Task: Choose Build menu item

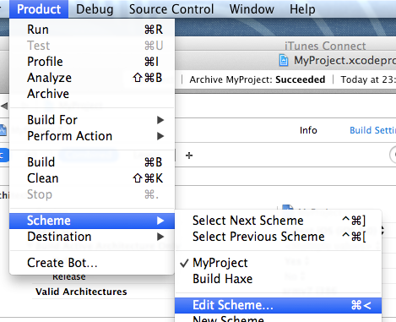Action: tap(92, 162)
